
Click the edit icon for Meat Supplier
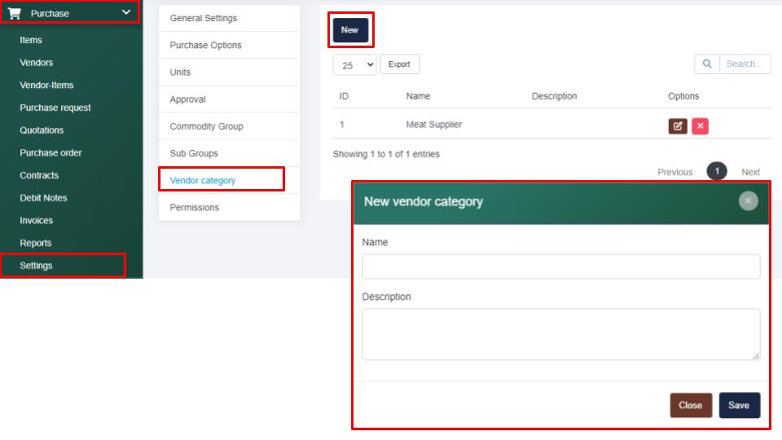[x=677, y=125]
